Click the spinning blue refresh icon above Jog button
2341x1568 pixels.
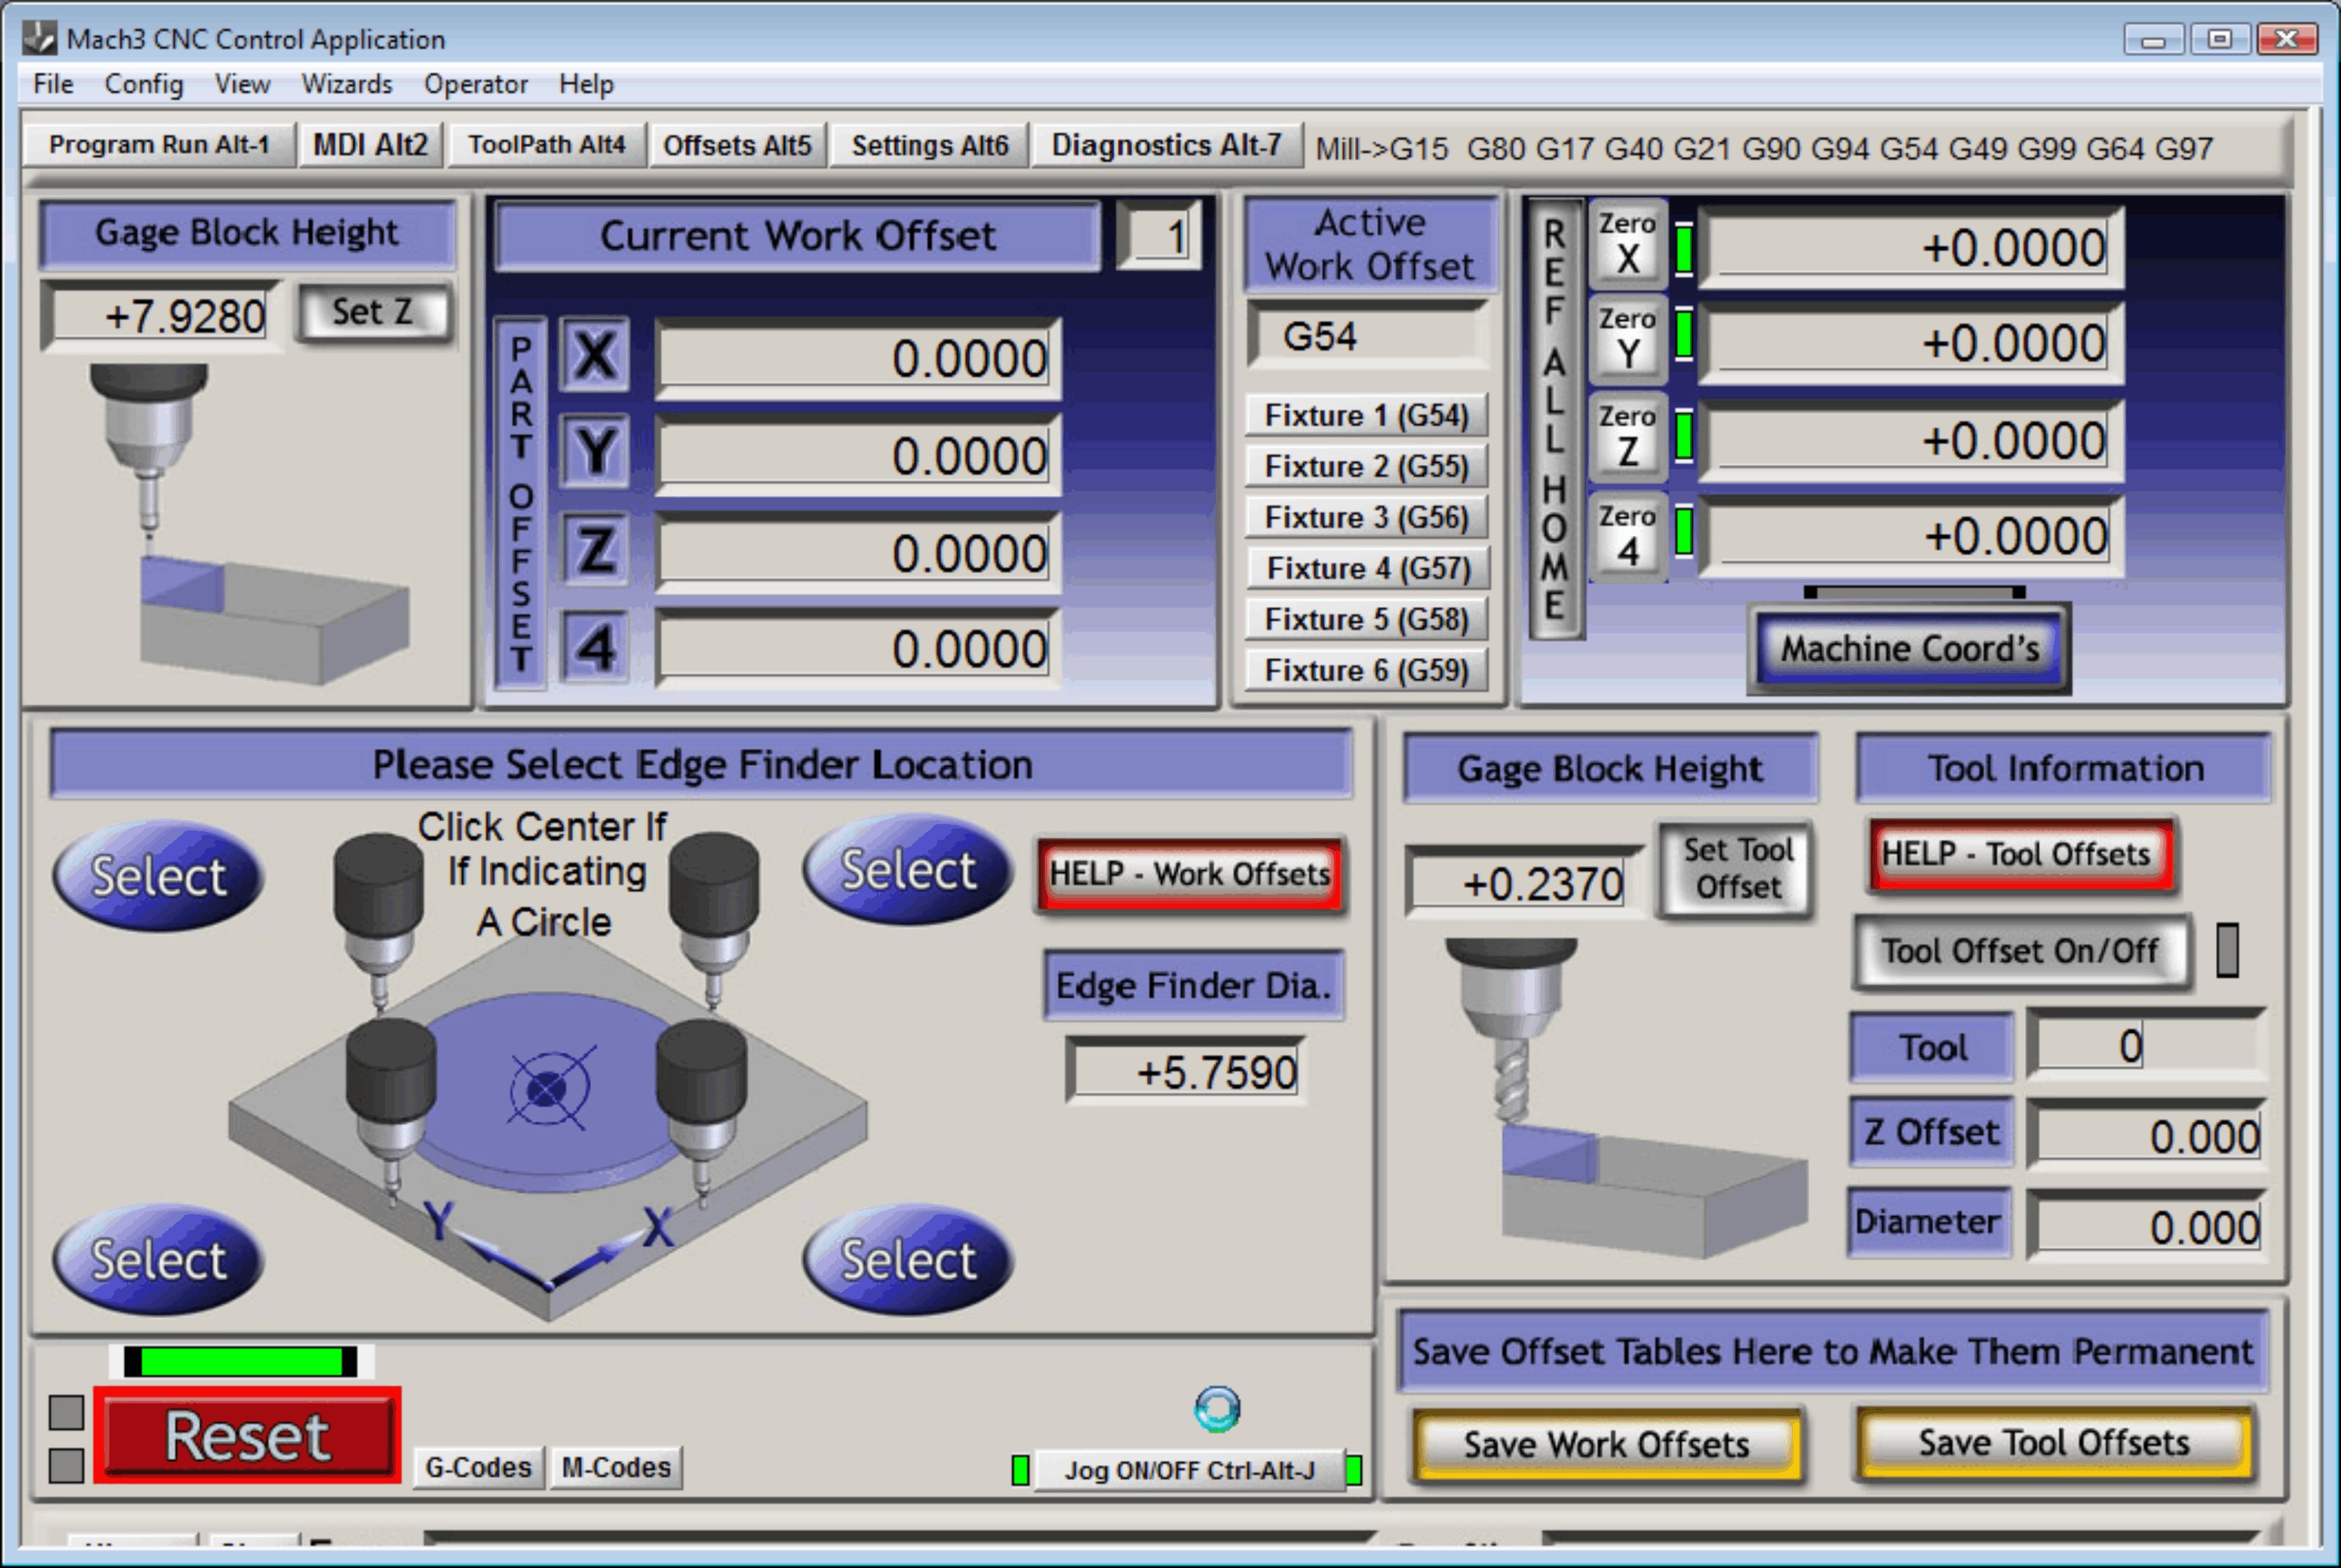(x=1217, y=1410)
